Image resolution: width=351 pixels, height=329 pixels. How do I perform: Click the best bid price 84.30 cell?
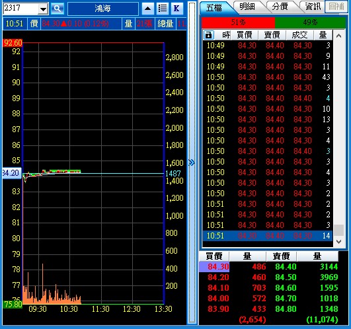pyautogui.click(x=214, y=267)
